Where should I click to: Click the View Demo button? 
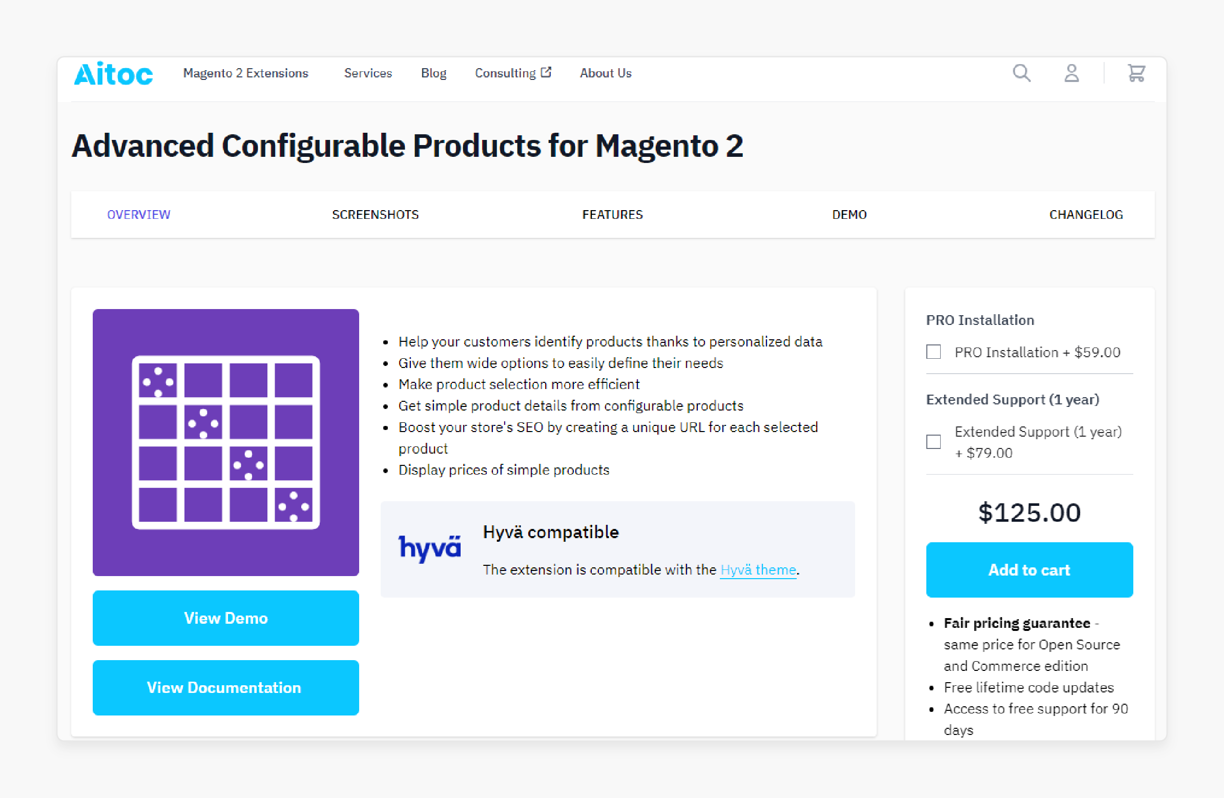[225, 616]
